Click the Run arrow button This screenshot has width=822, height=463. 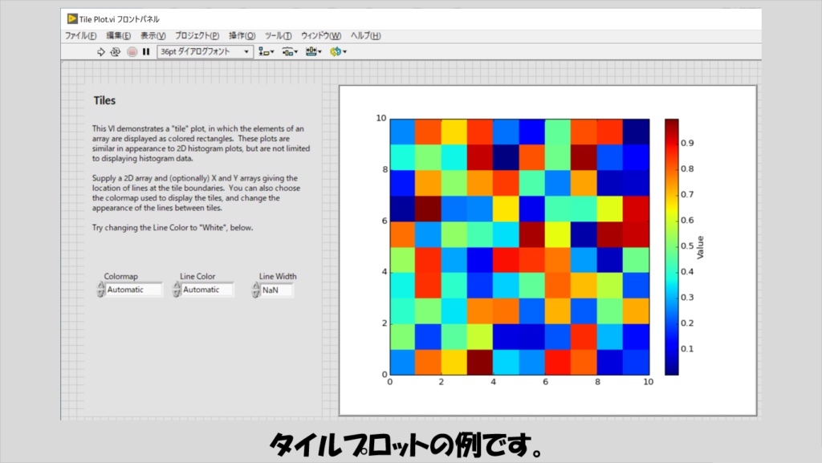pos(101,52)
